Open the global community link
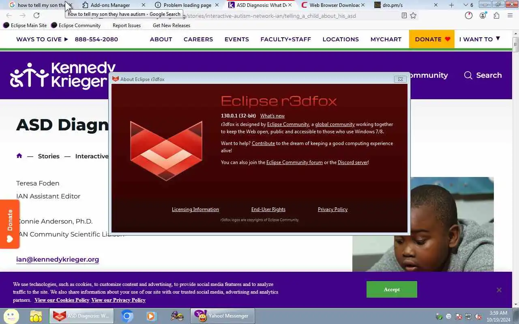Viewport: 519px width, 324px height. tap(335, 124)
